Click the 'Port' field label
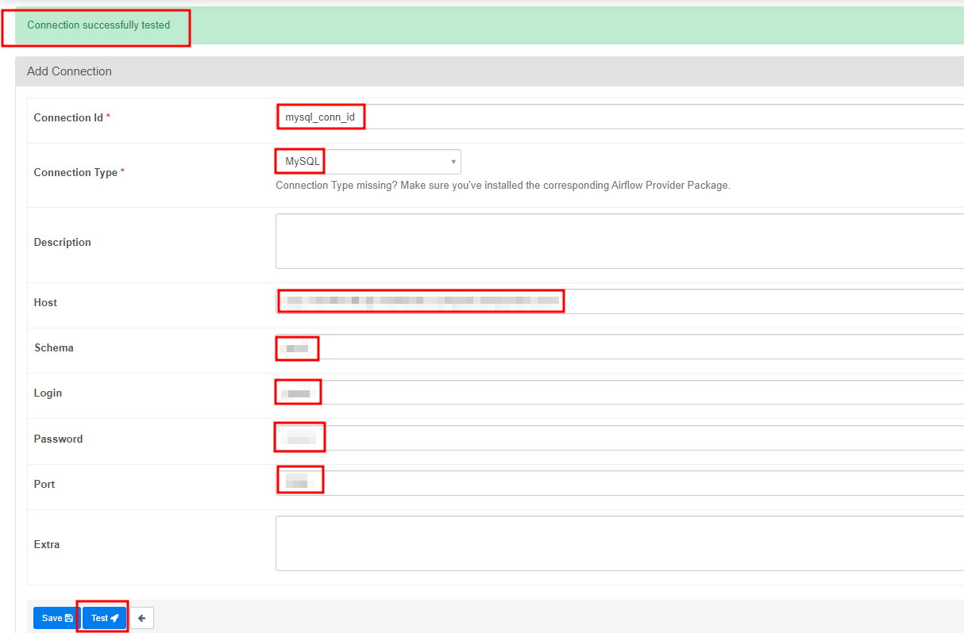This screenshot has height=633, width=964. pos(44,484)
